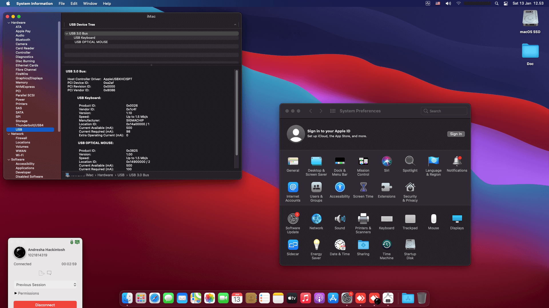Collapse the Hardware section in sidebar
Screen dimensions: 549x308
coord(9,23)
